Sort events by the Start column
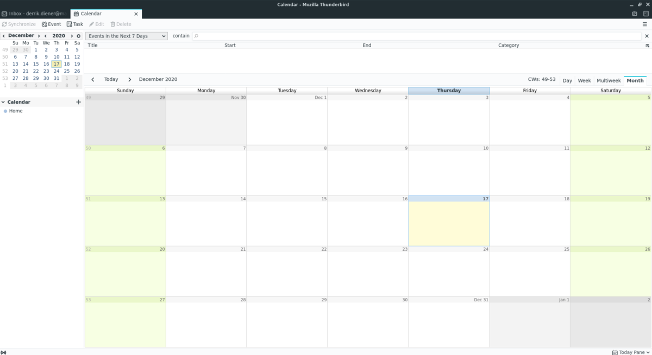652x355 pixels. 291,46
